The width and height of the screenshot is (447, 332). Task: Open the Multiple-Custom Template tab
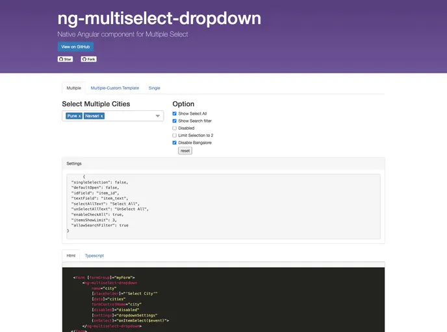[115, 88]
